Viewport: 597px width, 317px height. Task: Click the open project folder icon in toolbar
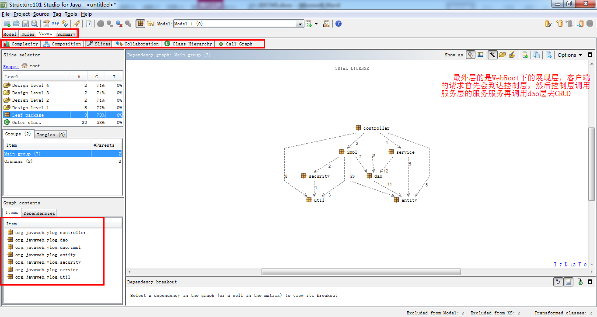[16, 24]
